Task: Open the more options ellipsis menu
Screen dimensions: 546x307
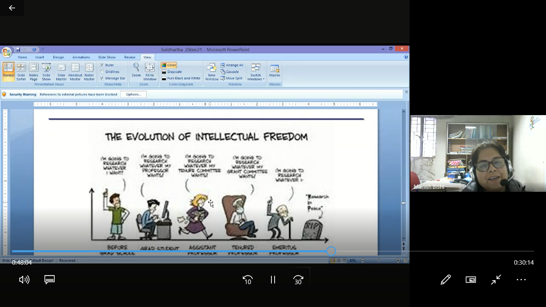Action: pos(521,280)
